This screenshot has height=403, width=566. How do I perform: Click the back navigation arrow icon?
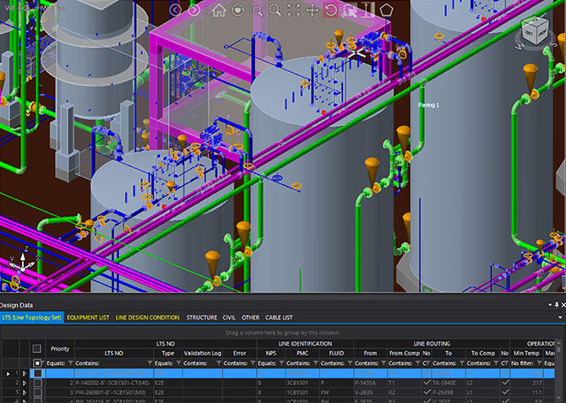176,10
